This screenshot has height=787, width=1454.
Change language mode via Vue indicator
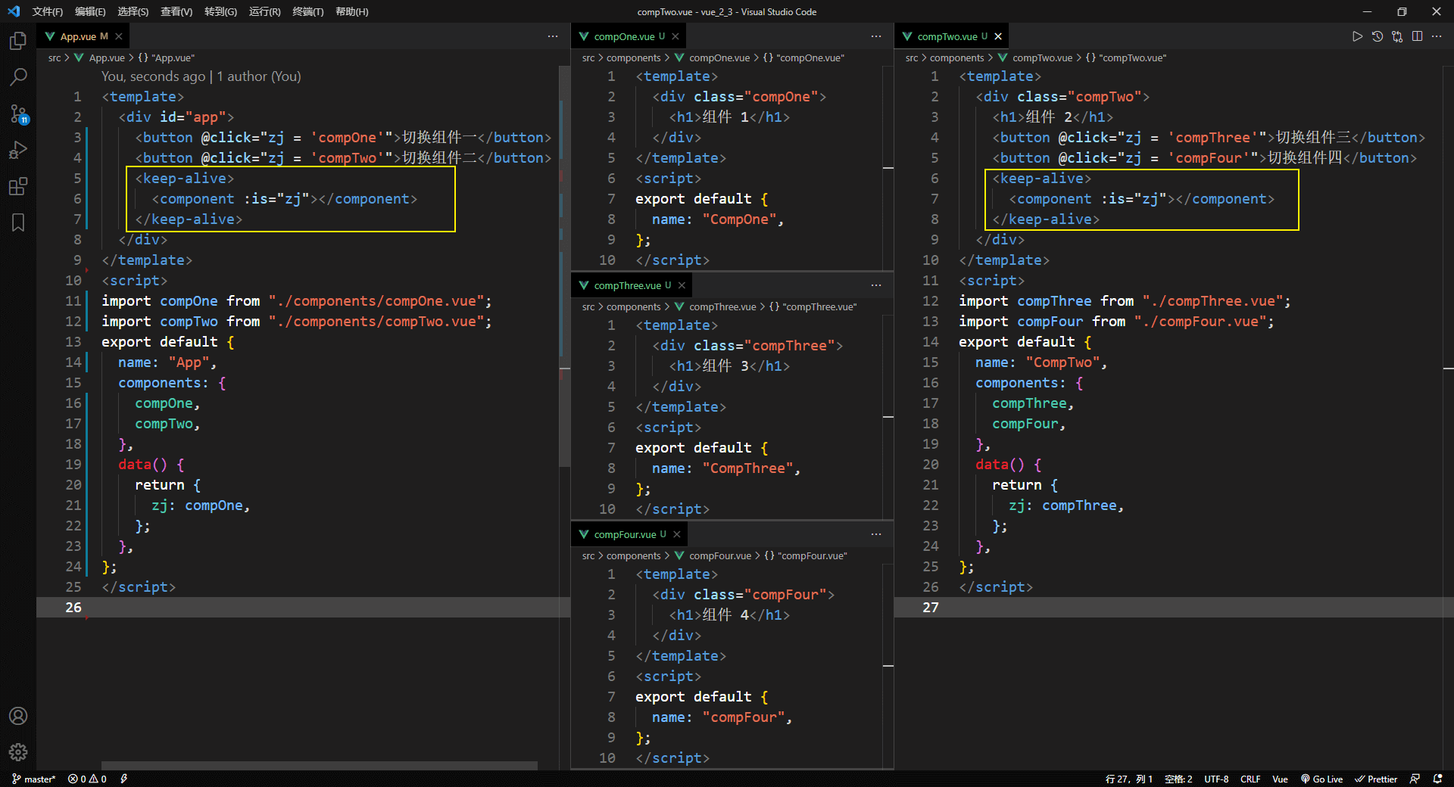pos(1280,779)
